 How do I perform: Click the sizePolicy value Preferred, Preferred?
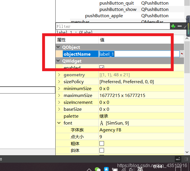(x=126, y=81)
